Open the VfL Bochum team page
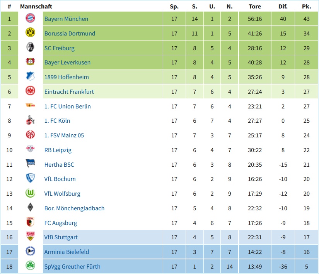 point(60,179)
